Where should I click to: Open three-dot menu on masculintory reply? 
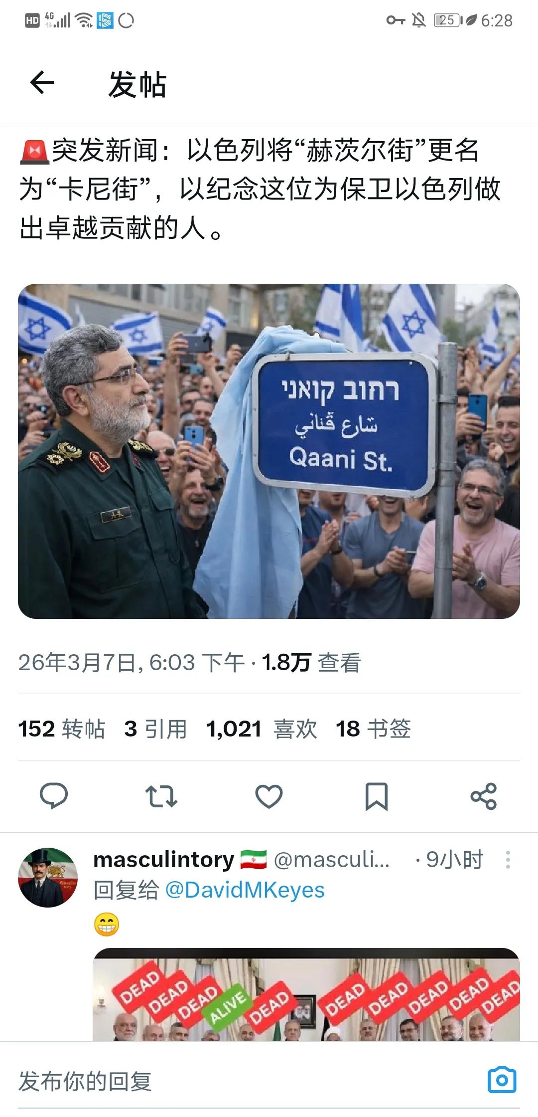pos(508,860)
